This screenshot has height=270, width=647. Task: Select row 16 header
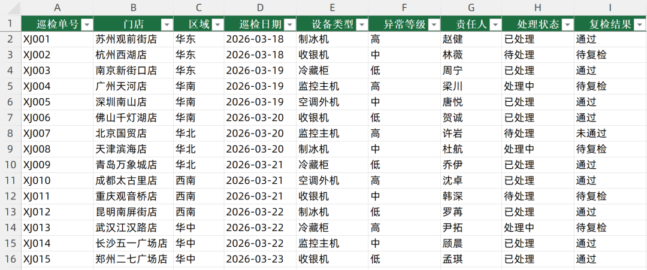10,259
